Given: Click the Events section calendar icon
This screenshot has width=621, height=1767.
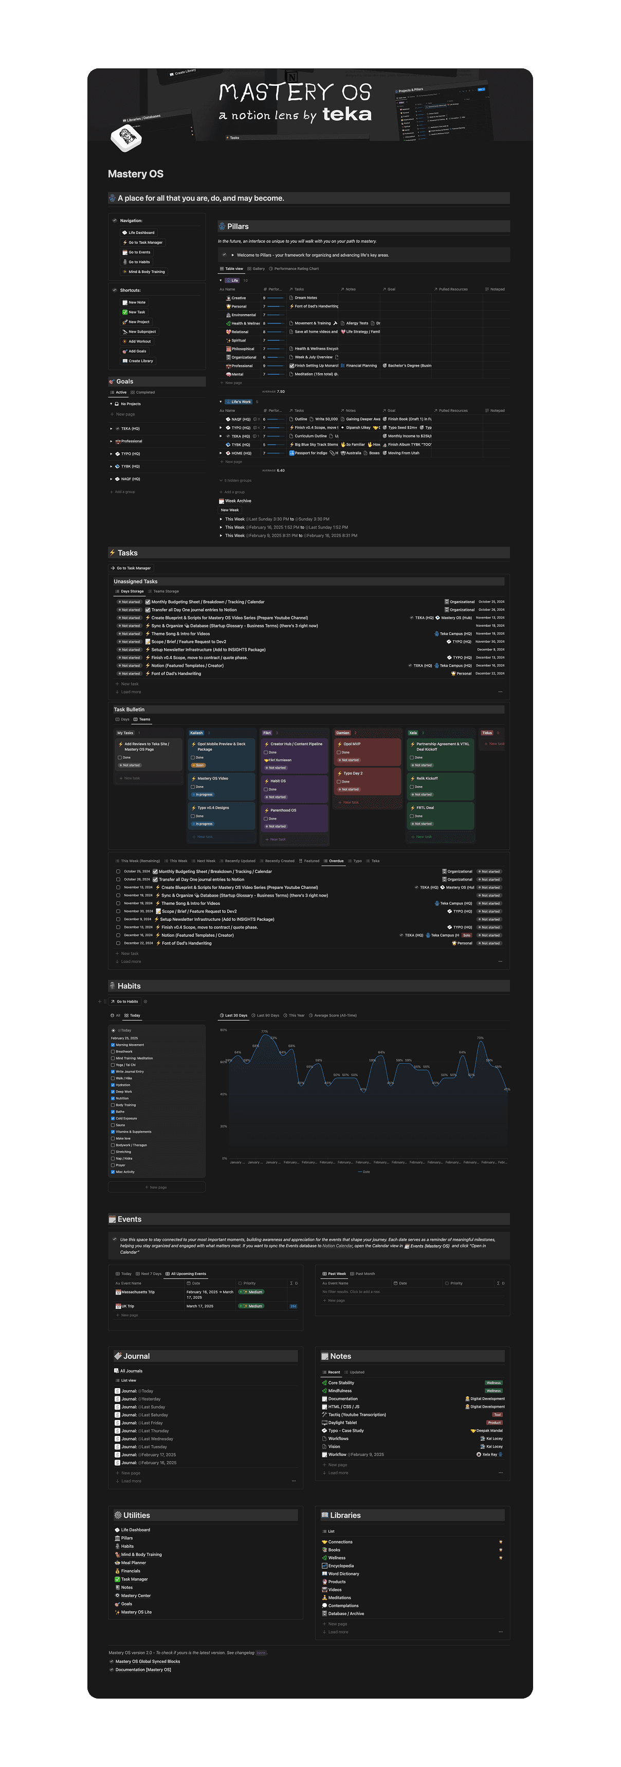Looking at the screenshot, I should 113,1219.
